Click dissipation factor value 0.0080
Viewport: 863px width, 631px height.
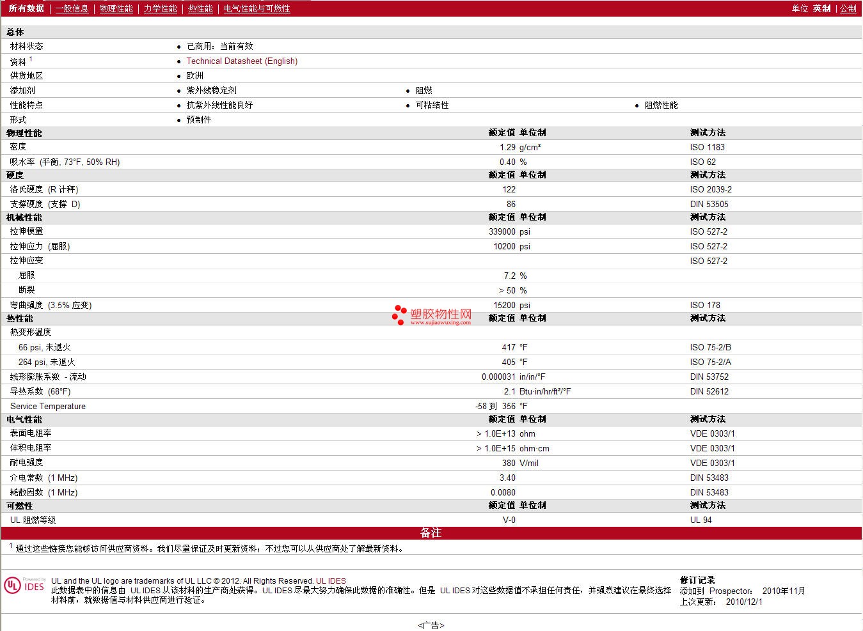[503, 492]
